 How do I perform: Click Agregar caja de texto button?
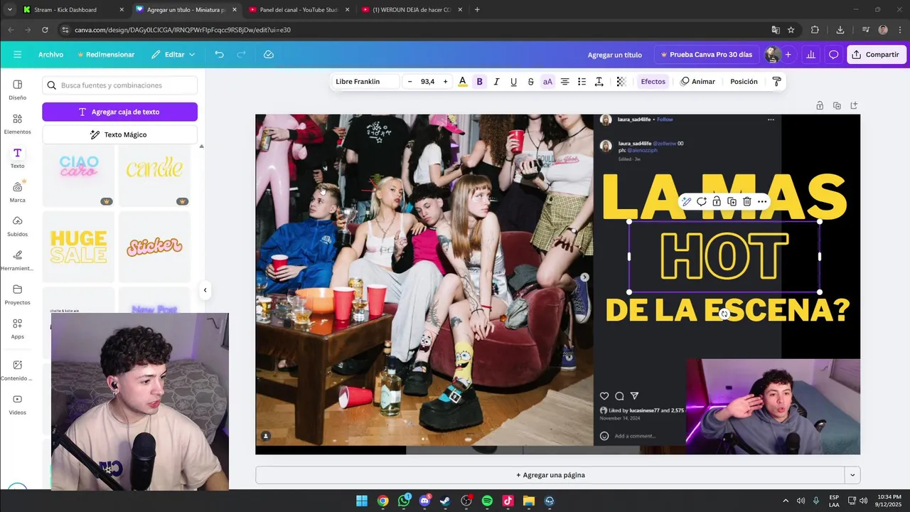tap(119, 112)
